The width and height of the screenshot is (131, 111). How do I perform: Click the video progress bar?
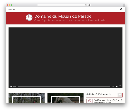point(64,86)
